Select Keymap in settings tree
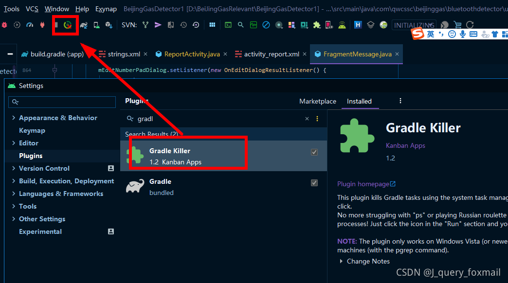The image size is (508, 283). coord(32,130)
